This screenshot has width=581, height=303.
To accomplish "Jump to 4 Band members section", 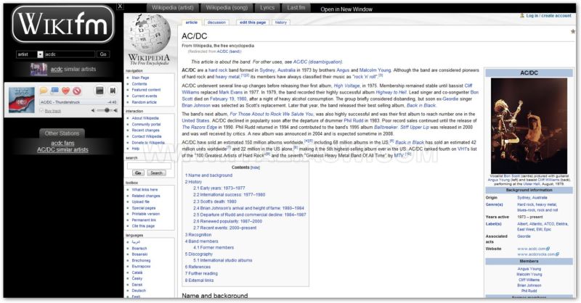I will pos(202,241).
